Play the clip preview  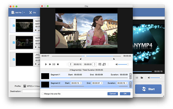46,64
